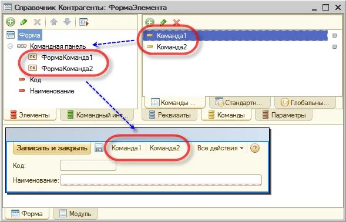The height and width of the screenshot is (222, 346).
Task: Edit command using pencil icon in commands panel
Action: [x=163, y=22]
